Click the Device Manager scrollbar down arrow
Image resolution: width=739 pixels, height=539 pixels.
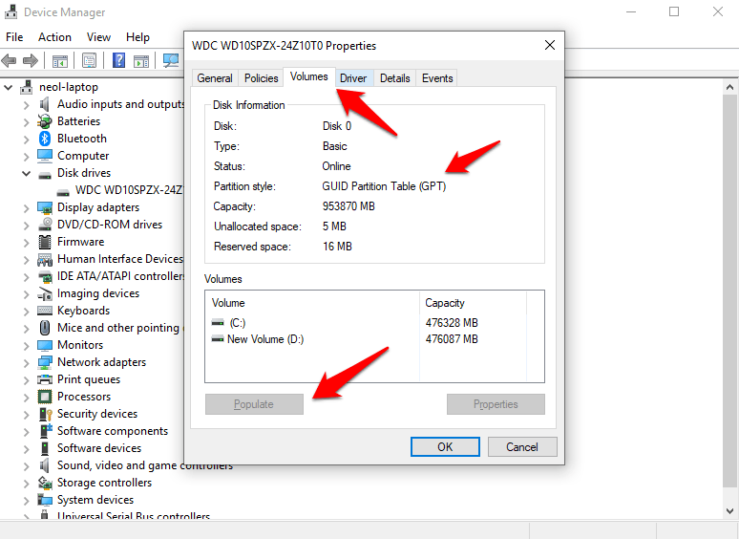tap(729, 510)
